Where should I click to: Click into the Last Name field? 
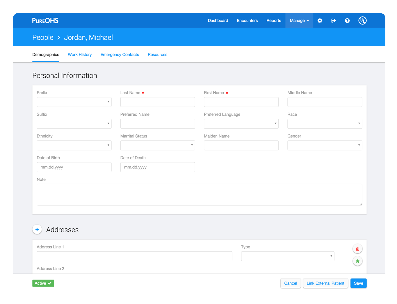[158, 102]
